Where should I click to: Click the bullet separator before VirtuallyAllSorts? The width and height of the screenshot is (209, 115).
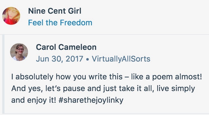point(88,59)
